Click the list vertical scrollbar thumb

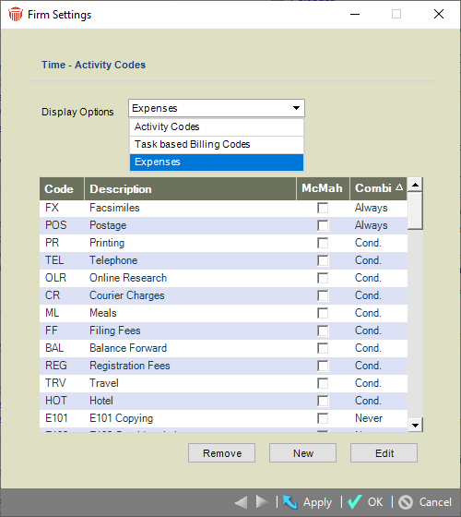coord(415,210)
